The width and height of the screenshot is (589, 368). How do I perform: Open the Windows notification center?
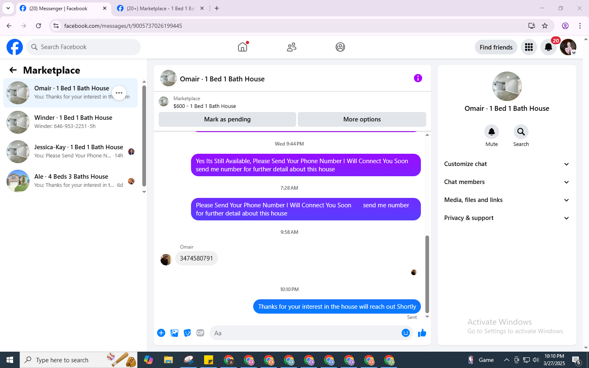(577, 360)
